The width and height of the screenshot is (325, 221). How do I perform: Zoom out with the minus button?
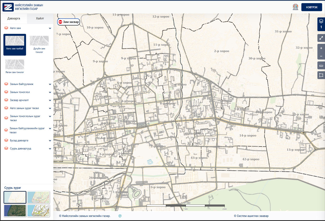click(x=321, y=56)
